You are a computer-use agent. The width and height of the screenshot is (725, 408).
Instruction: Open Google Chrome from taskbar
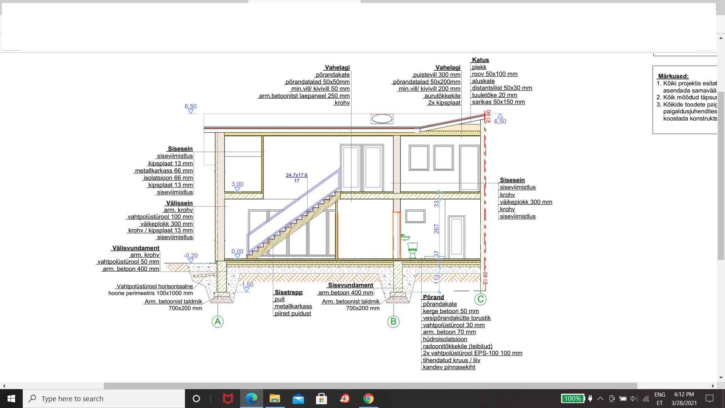368,399
